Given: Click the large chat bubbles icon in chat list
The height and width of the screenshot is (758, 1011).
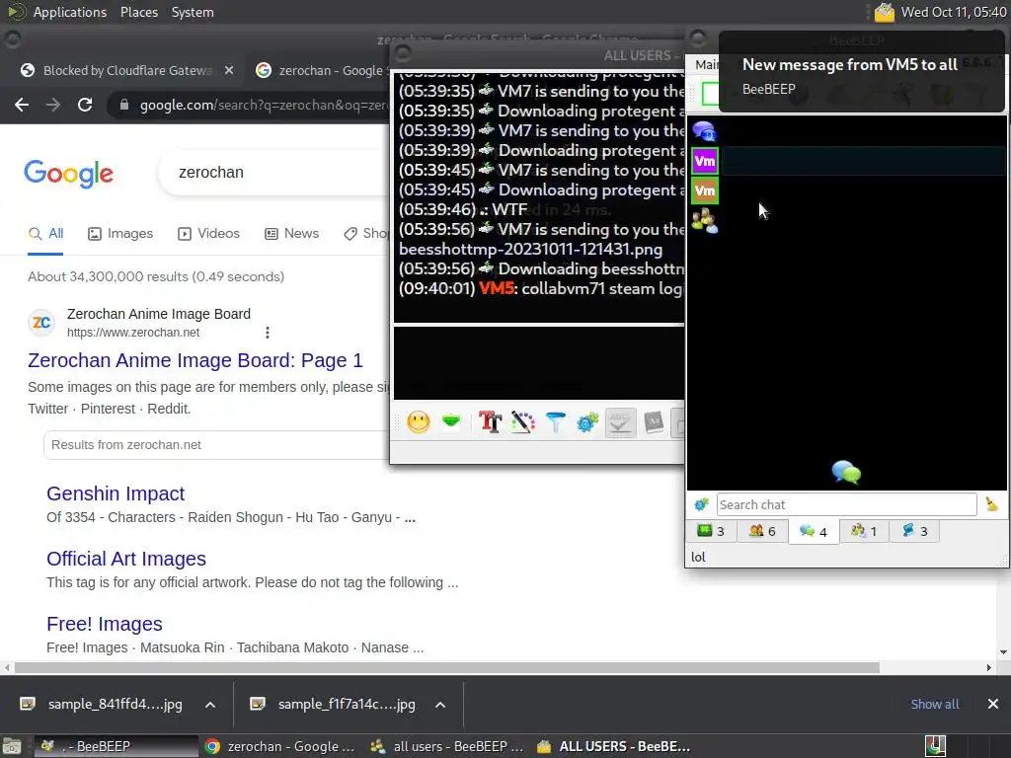Looking at the screenshot, I should (x=846, y=473).
